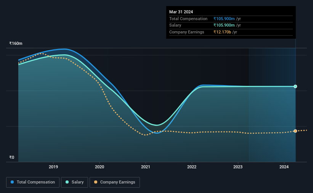The image size is (313, 193).
Task: Click the 2020 axis label
Action: [100, 167]
